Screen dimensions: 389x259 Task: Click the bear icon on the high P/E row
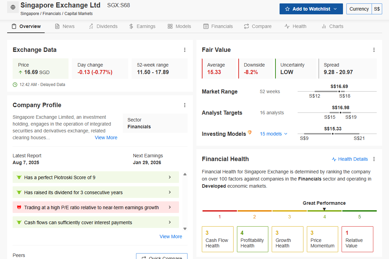19,207
